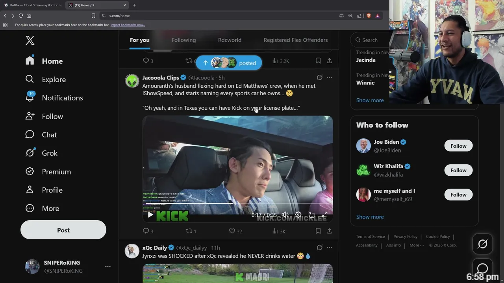Toggle picture-in-picture on the video

coord(311,215)
